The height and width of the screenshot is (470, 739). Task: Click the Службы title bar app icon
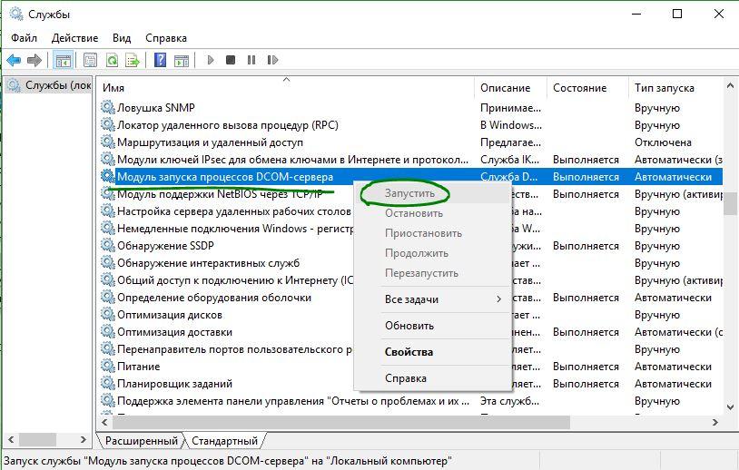[x=16, y=15]
